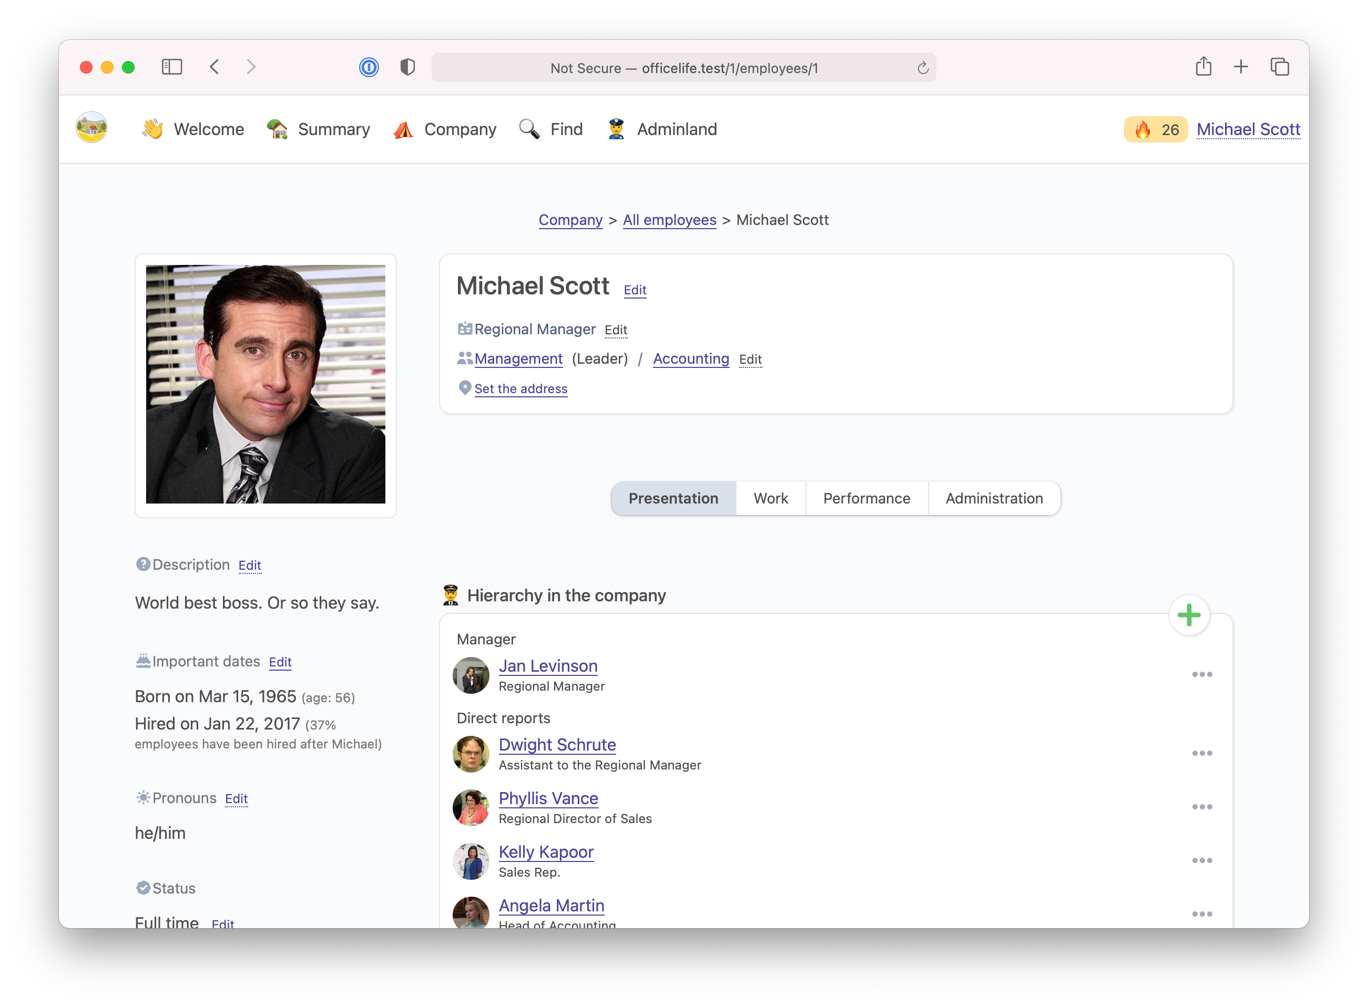
Task: Open three-dot menu for Kelly Kapoor
Action: 1202,860
